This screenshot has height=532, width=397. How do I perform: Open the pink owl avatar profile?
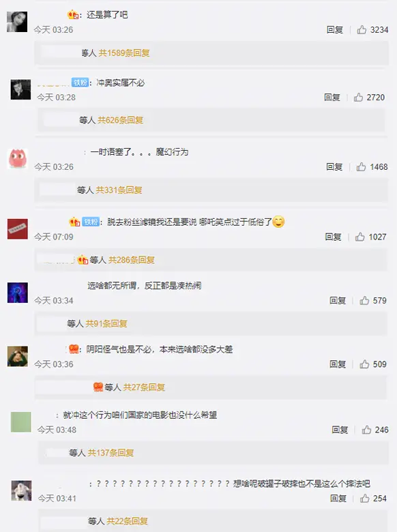17,158
